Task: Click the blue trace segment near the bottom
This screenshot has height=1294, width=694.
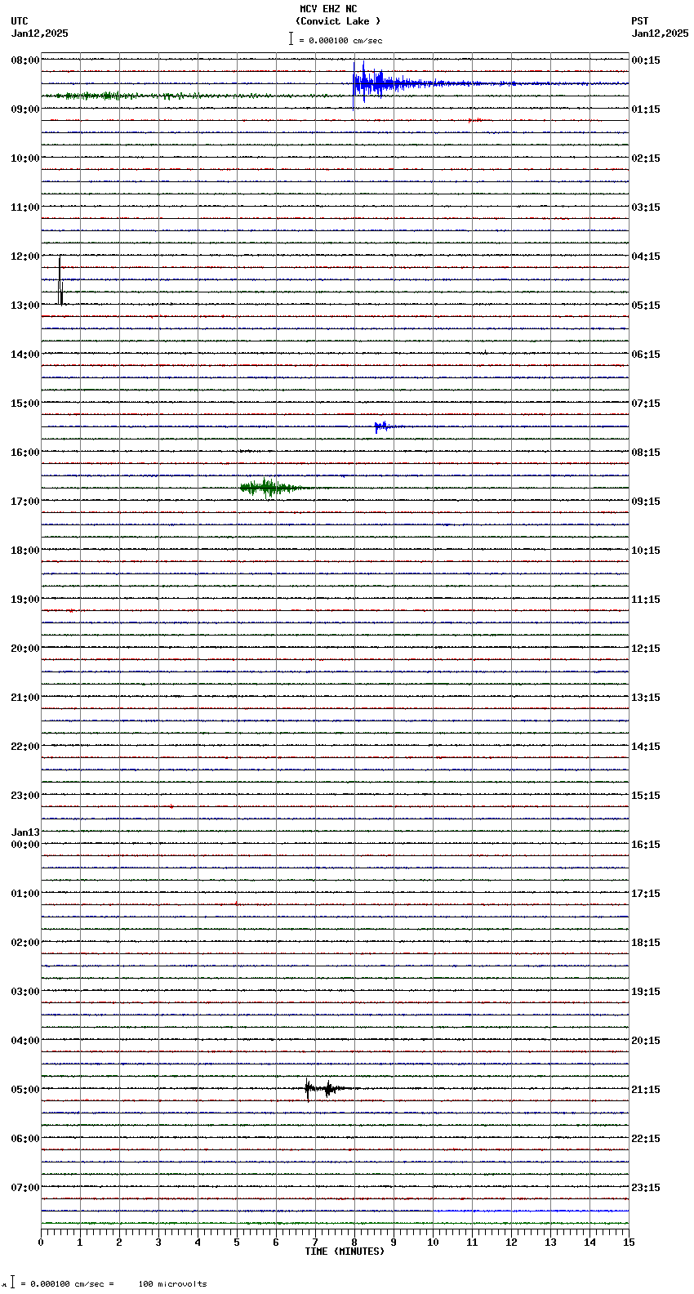Action: point(531,1211)
